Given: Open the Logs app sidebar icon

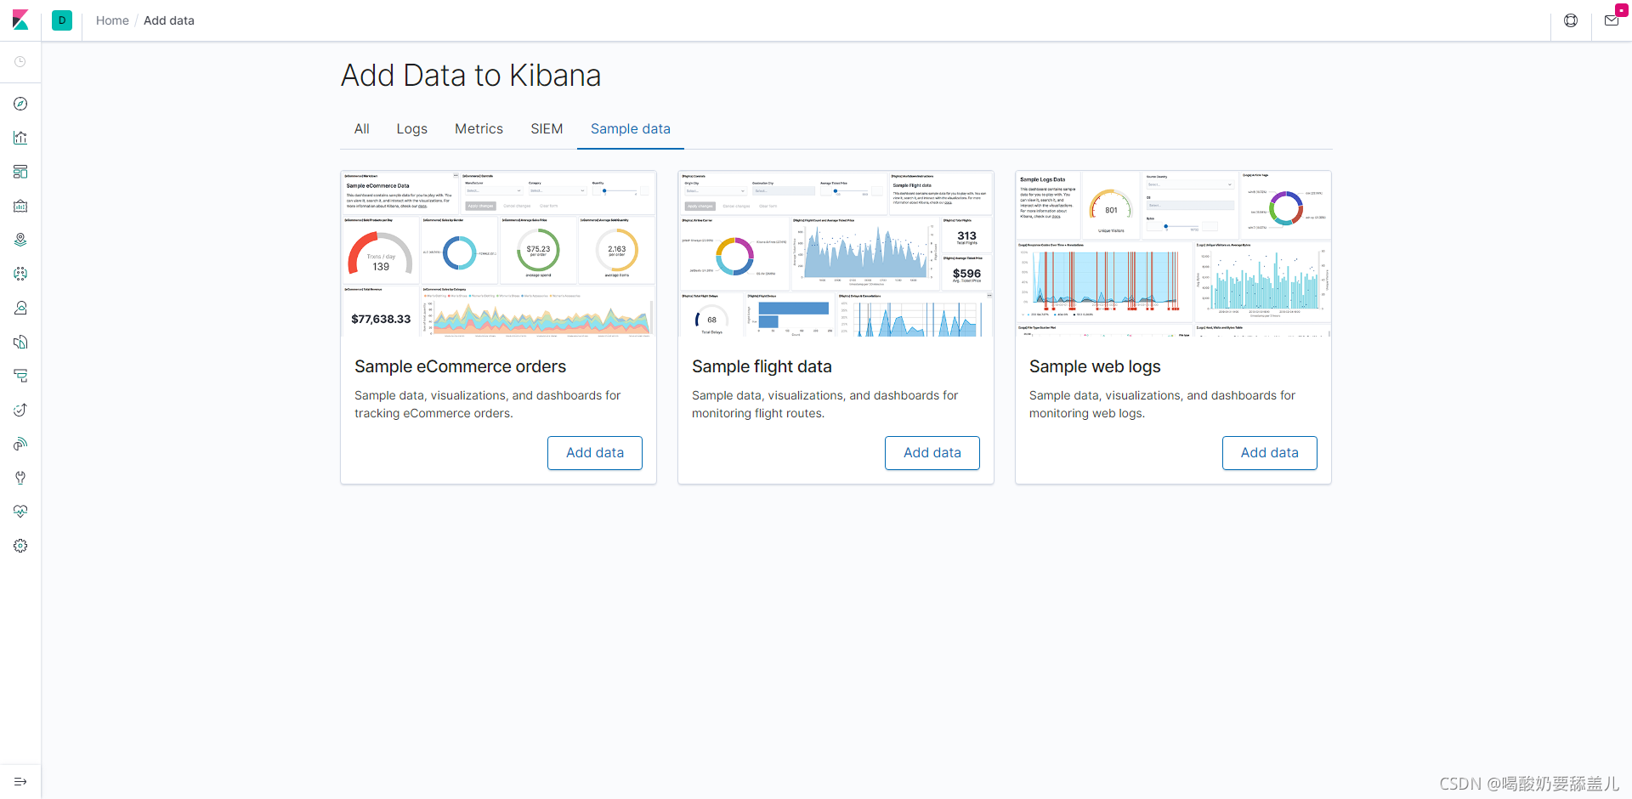Looking at the screenshot, I should 20,342.
